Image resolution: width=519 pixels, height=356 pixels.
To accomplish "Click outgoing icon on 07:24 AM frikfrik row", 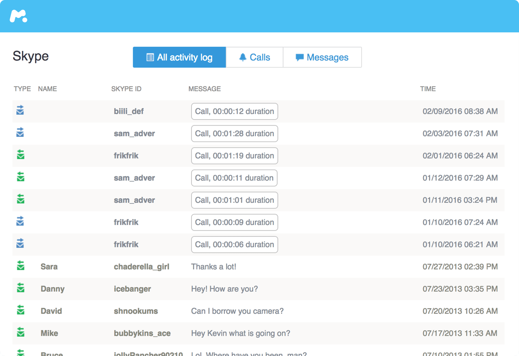I will pyautogui.click(x=20, y=221).
